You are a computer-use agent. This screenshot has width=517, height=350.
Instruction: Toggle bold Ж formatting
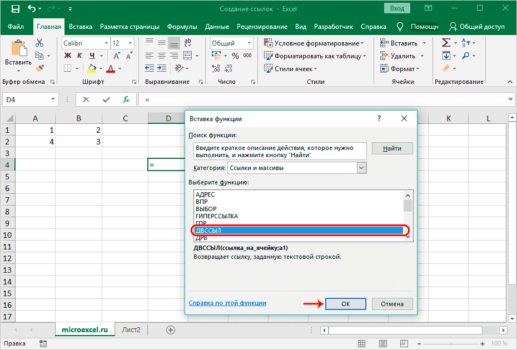pos(67,56)
